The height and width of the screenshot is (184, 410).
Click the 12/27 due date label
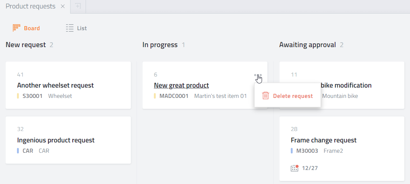[x=310, y=168]
